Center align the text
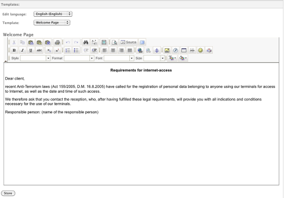 click(x=113, y=50)
